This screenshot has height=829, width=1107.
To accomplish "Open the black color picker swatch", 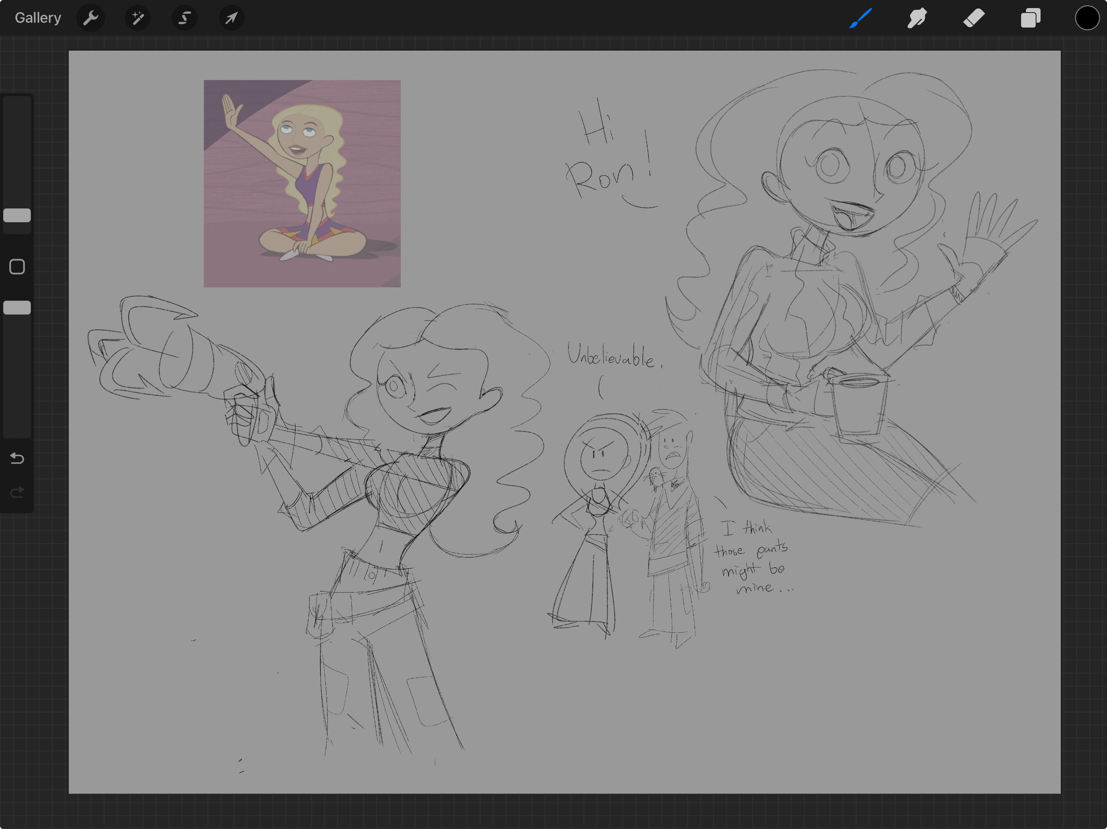I will [1087, 18].
